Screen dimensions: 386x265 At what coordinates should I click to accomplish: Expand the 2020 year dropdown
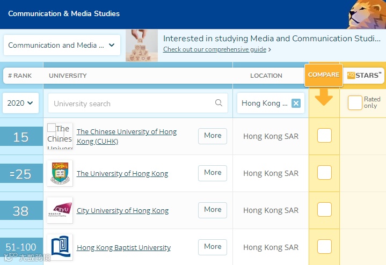[x=20, y=104]
